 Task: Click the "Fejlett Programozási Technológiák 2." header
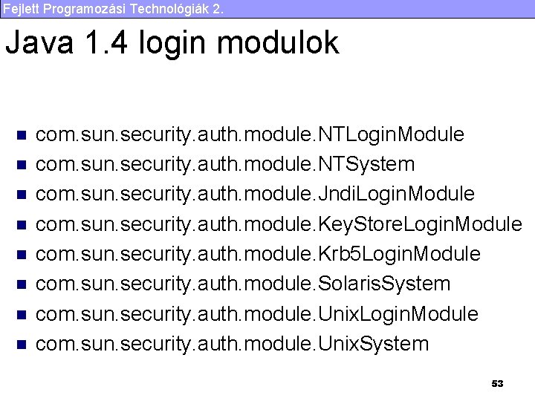coord(111,9)
